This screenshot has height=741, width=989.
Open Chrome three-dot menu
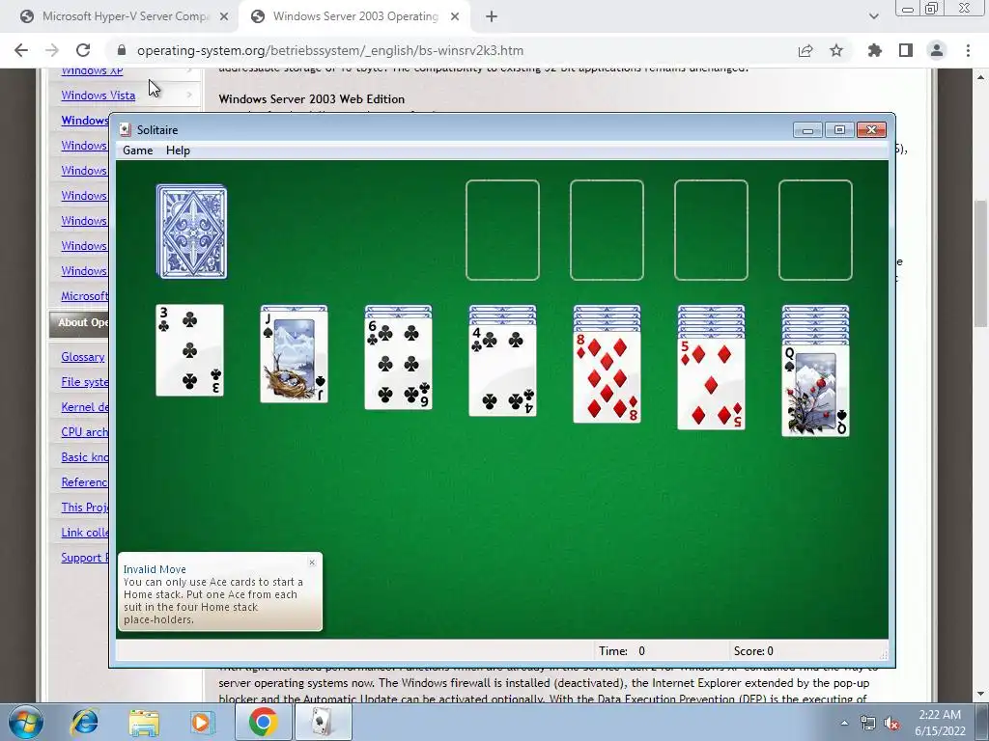click(968, 50)
